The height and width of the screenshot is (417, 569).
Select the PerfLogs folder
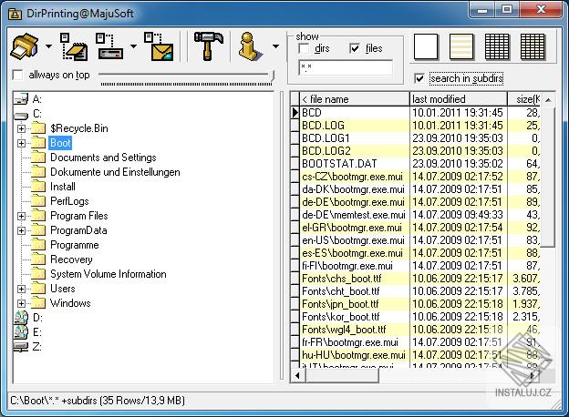pyautogui.click(x=69, y=201)
